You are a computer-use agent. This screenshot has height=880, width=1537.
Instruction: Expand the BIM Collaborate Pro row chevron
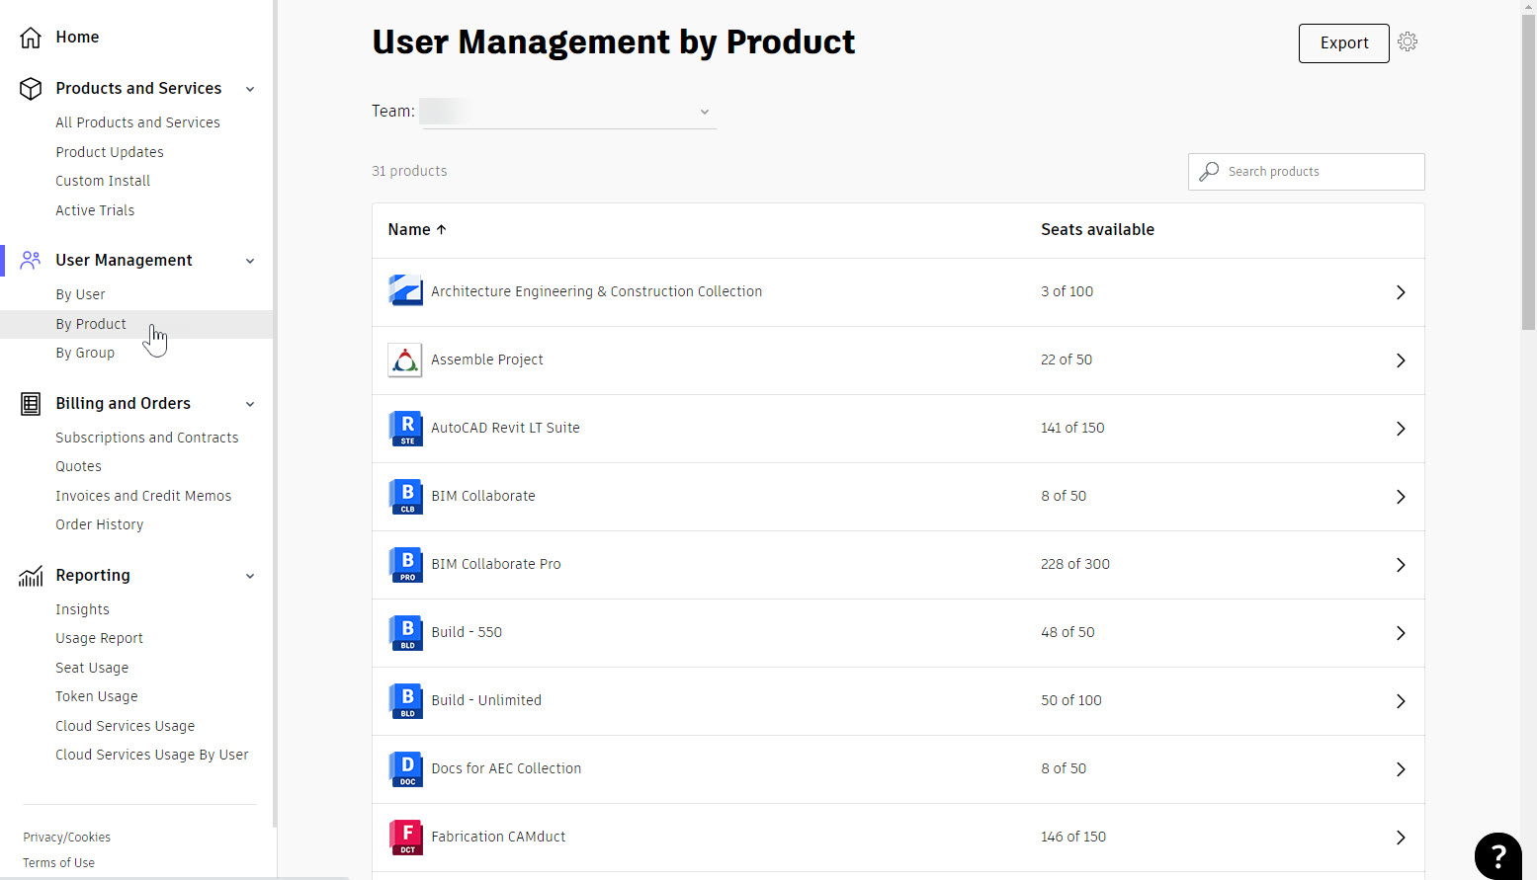click(1401, 565)
